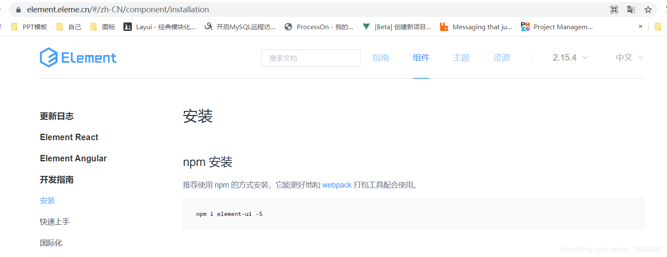Select 安装 in the sidebar
667x257 pixels.
click(47, 200)
